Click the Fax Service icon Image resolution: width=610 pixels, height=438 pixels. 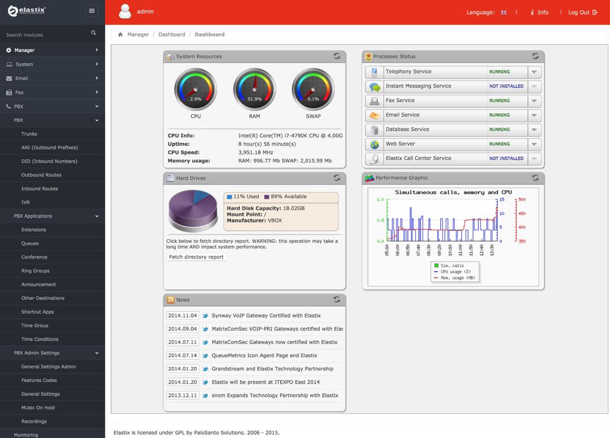point(374,101)
